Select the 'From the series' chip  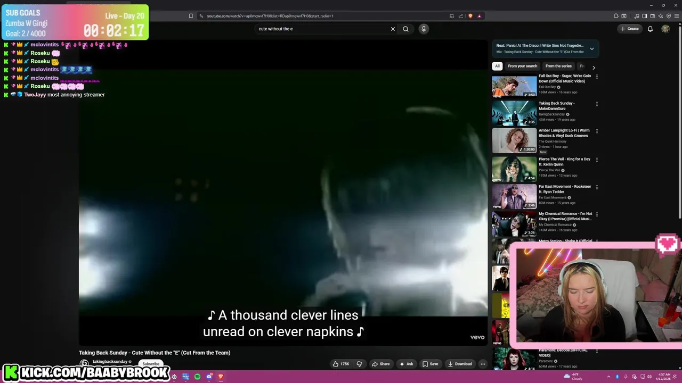pos(558,66)
